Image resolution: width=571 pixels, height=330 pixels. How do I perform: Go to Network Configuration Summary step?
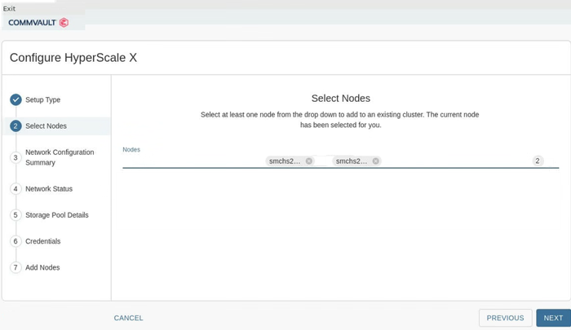[60, 157]
